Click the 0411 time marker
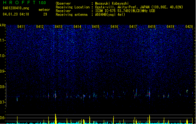196x124 pixels. click(x=21, y=26)
